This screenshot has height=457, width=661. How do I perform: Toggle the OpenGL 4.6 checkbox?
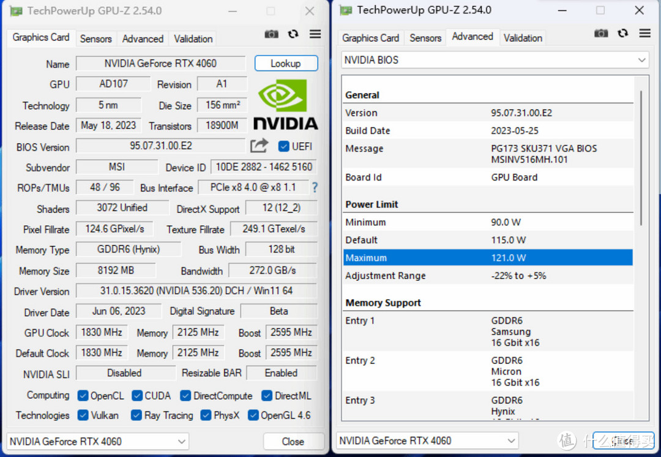pyautogui.click(x=253, y=415)
